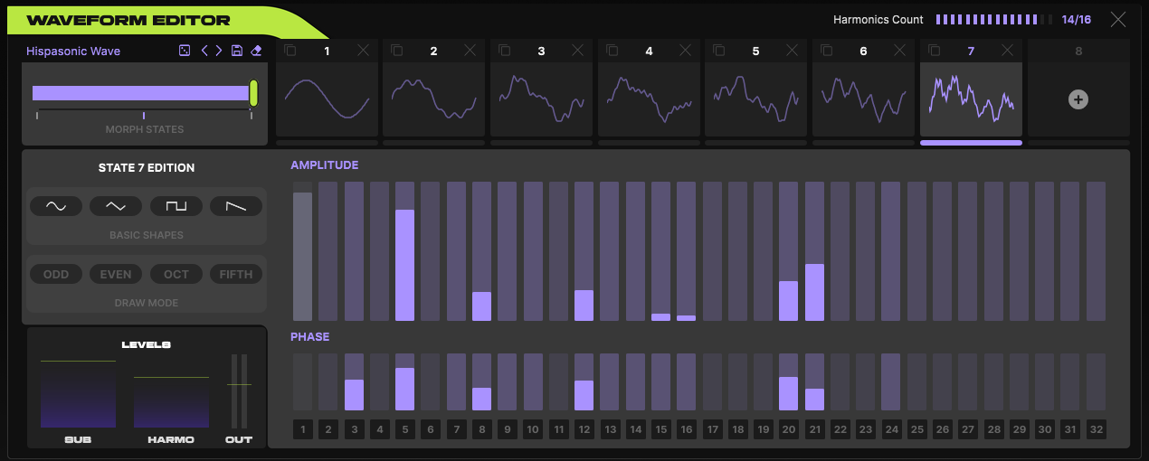The image size is (1149, 461).
Task: Randomize the waveform with dice icon
Action: click(x=185, y=52)
